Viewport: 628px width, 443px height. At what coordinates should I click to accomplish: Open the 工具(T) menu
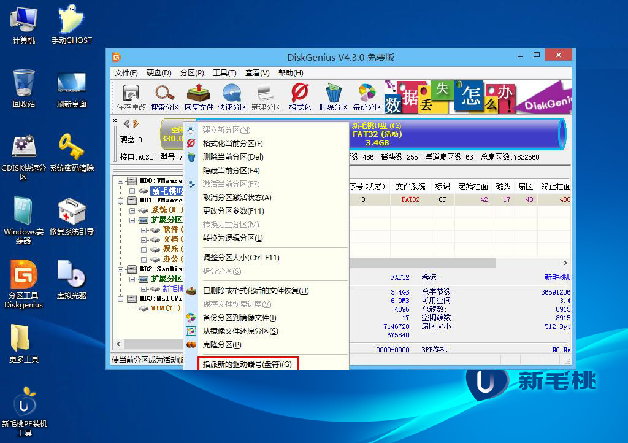coord(224,73)
